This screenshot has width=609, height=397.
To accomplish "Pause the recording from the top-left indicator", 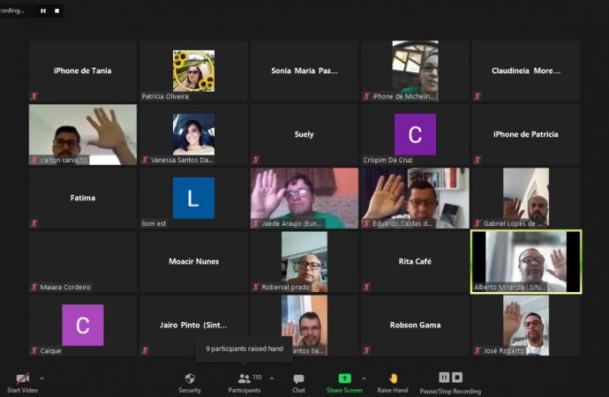I will (43, 11).
